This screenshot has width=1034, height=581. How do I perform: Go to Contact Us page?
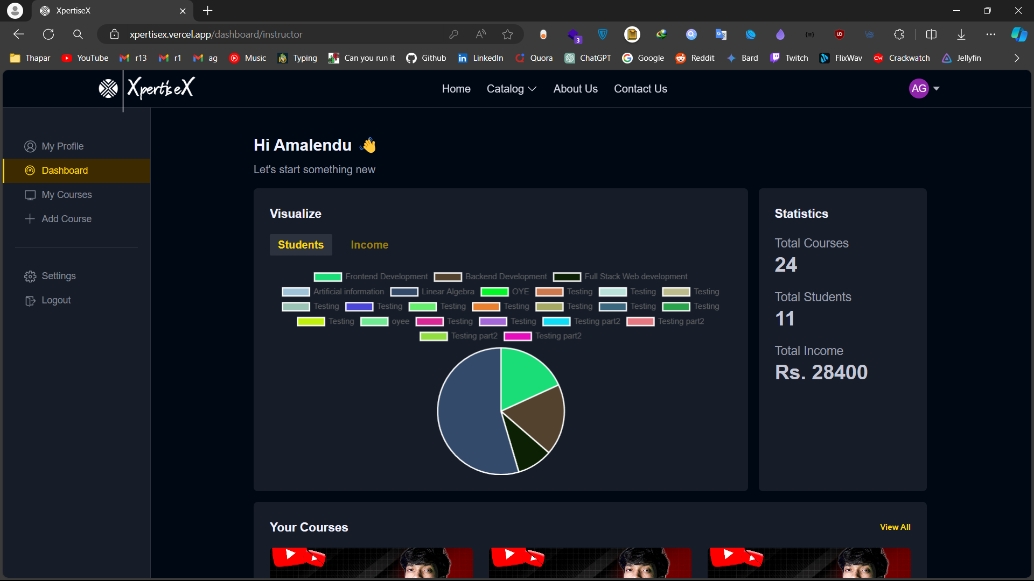pos(640,89)
